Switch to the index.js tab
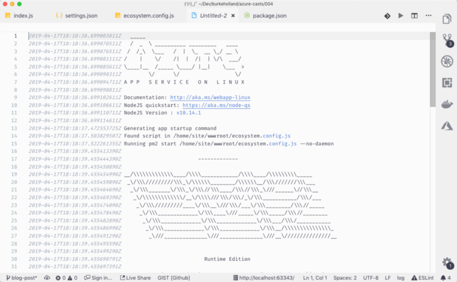 coord(19,16)
